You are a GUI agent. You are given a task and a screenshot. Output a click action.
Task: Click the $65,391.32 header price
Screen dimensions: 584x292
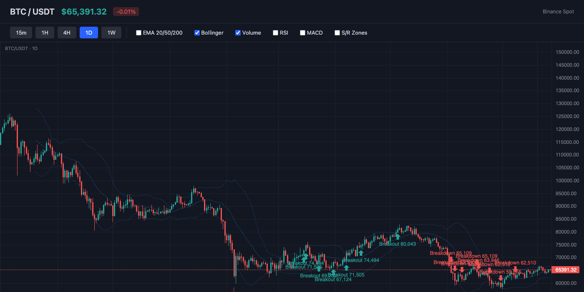coord(84,12)
